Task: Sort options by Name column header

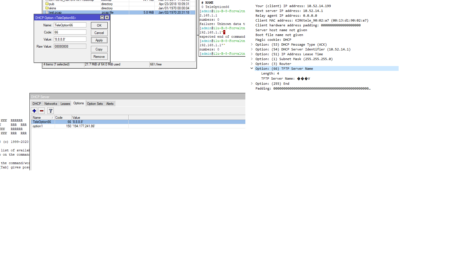Action: pyautogui.click(x=43, y=118)
